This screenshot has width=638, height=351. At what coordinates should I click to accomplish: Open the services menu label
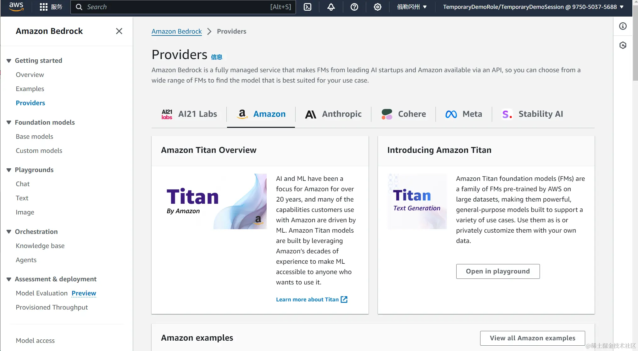point(57,7)
